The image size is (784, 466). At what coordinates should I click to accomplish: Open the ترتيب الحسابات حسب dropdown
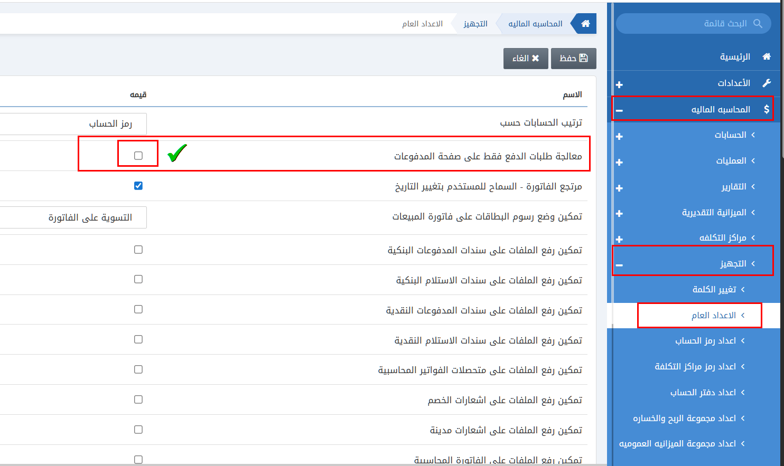(73, 123)
